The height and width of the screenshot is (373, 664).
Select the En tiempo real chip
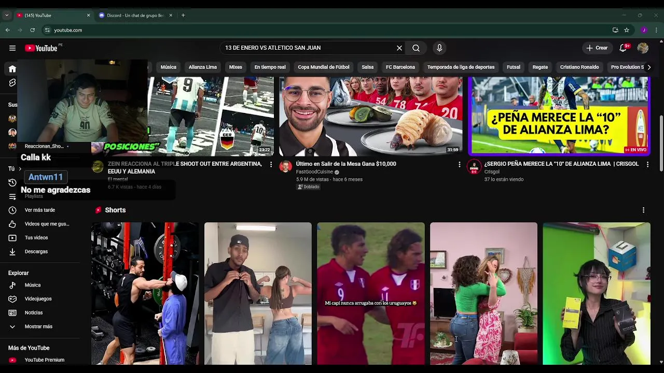[270, 67]
